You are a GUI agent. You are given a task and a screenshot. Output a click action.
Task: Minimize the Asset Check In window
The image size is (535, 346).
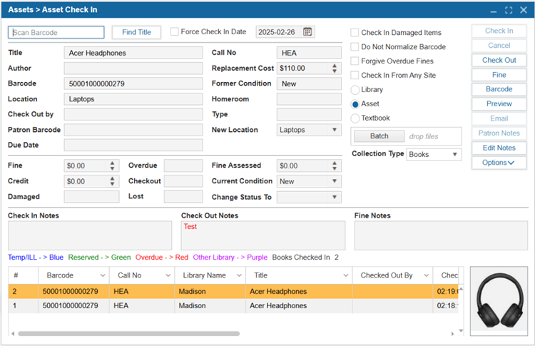494,11
